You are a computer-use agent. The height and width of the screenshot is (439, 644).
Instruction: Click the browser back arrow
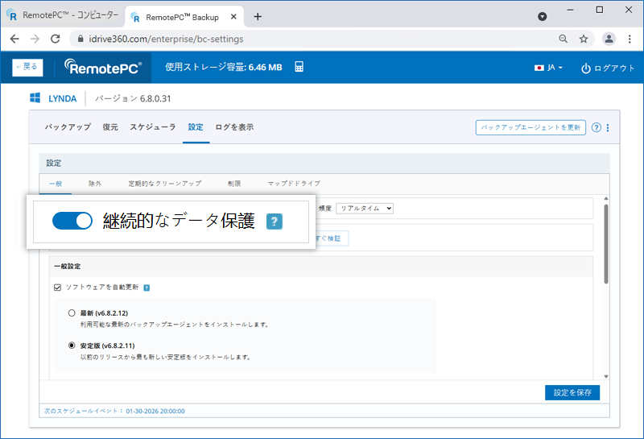point(14,39)
